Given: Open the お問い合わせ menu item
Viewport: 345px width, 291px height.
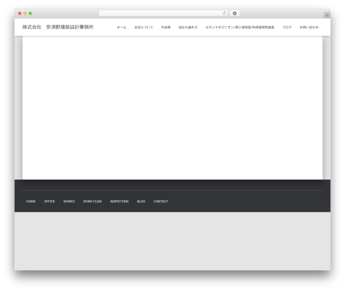Looking at the screenshot, I should pyautogui.click(x=309, y=28).
